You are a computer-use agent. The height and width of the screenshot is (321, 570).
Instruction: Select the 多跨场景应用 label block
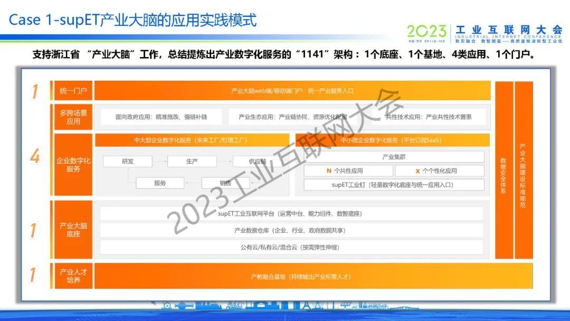[73, 117]
